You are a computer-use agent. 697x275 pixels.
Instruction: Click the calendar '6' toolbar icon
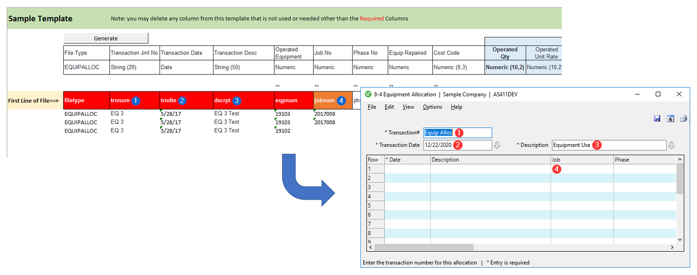point(670,118)
